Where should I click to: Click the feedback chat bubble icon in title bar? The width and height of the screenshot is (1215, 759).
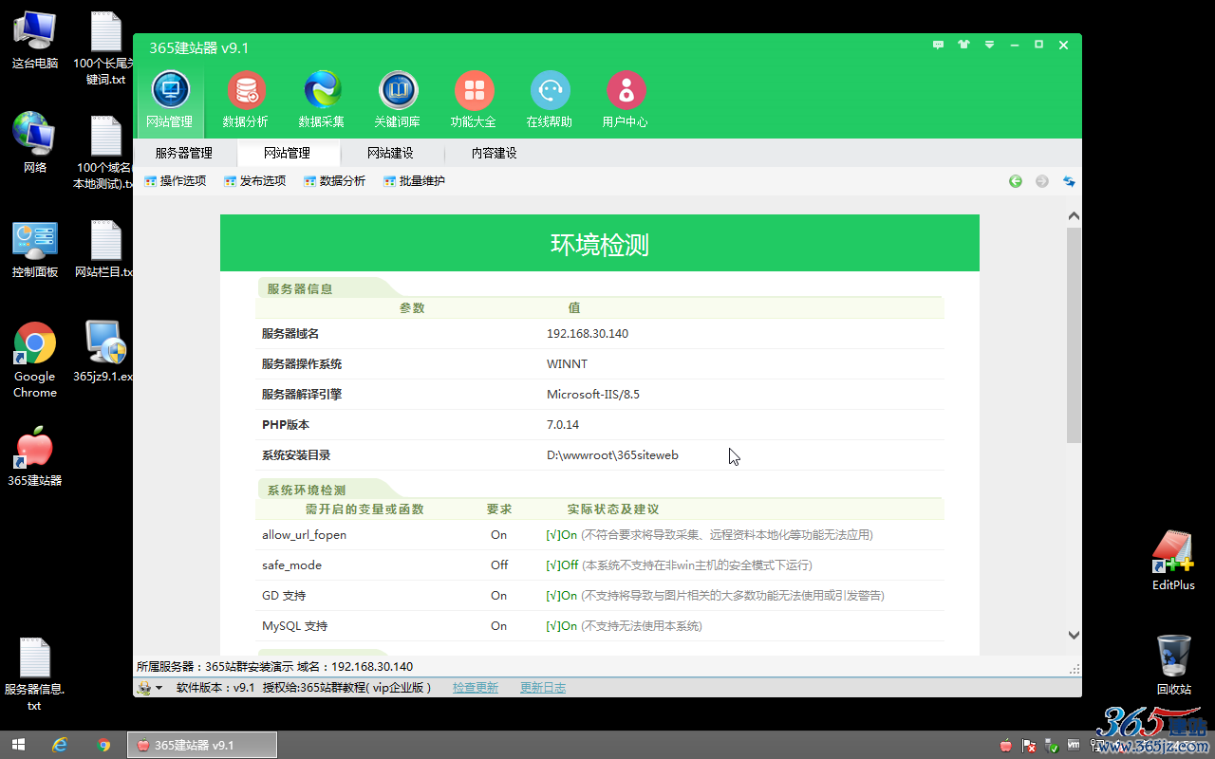[x=939, y=45]
